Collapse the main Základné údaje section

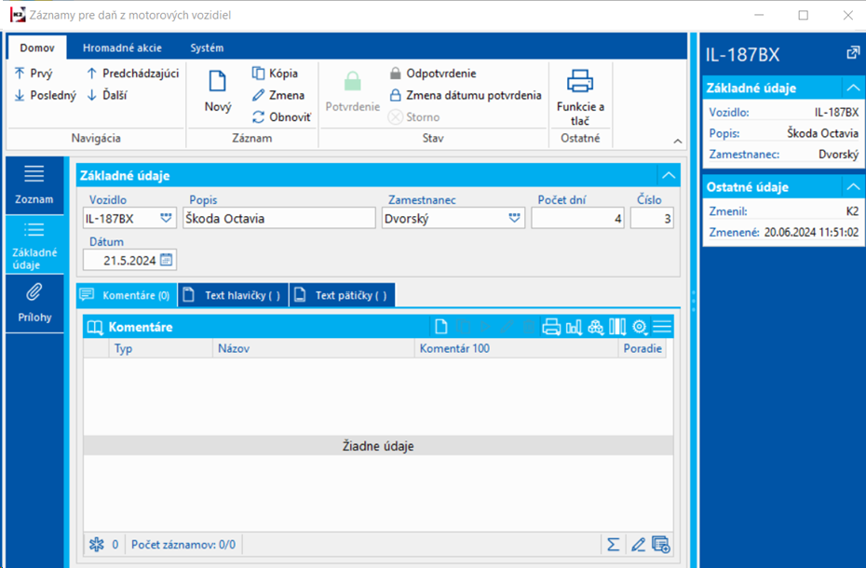pyautogui.click(x=669, y=176)
